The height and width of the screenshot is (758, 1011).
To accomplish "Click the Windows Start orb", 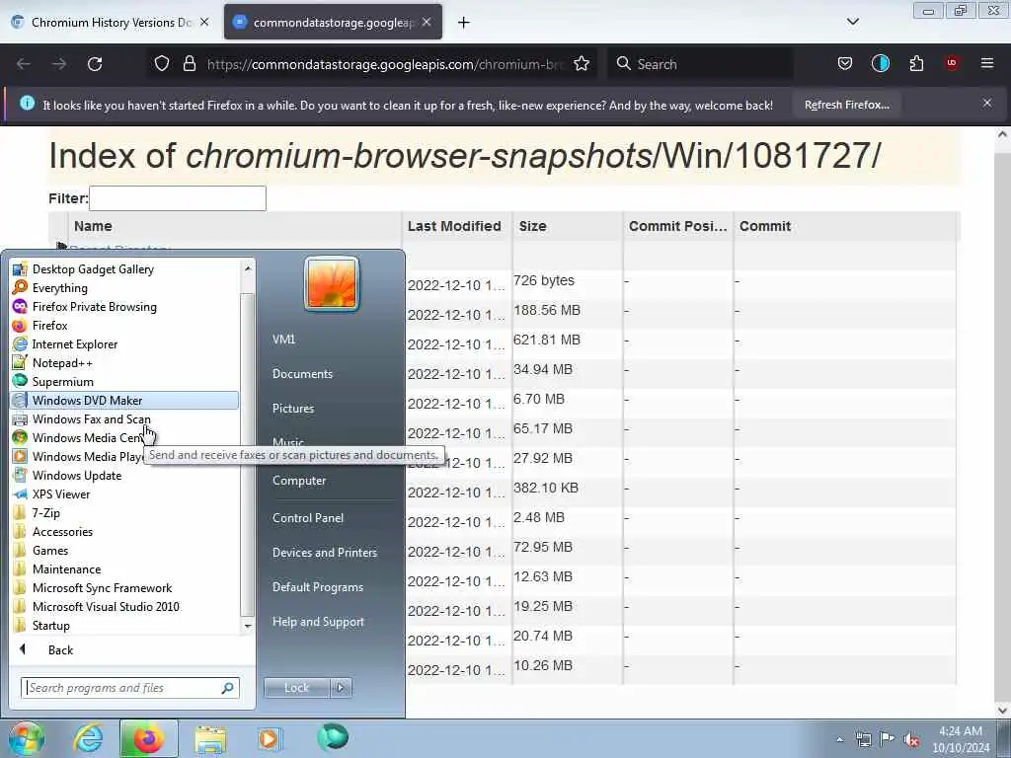I will coord(27,738).
